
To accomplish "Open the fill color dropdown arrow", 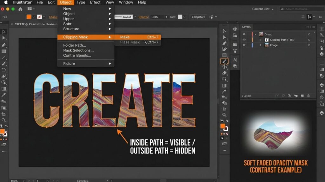I will point(33,17).
